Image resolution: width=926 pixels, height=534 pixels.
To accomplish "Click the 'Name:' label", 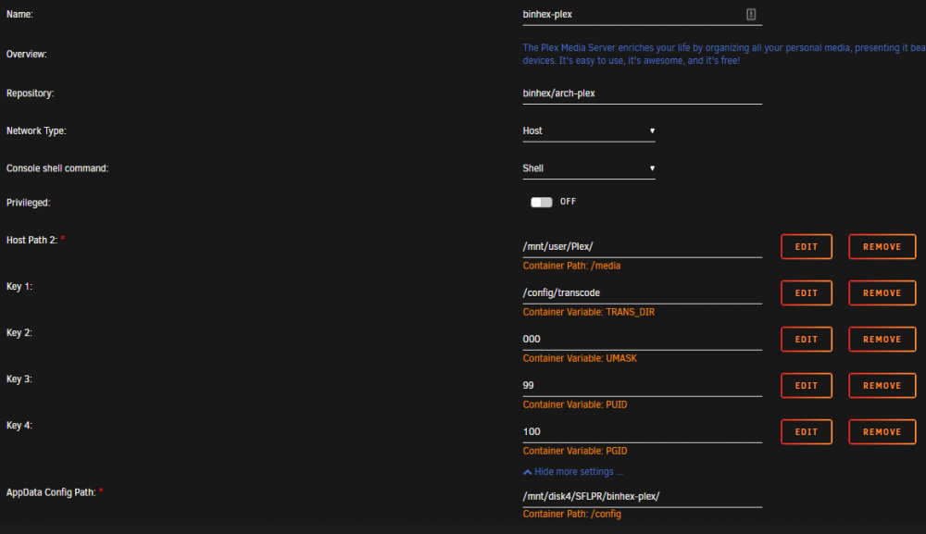I will pyautogui.click(x=19, y=15).
